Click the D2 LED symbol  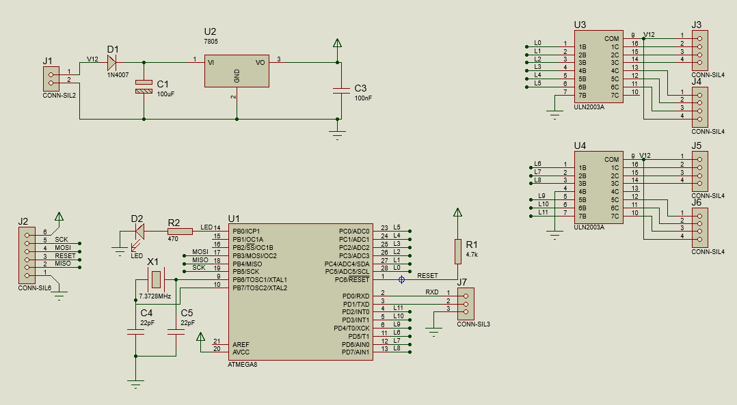coord(139,231)
